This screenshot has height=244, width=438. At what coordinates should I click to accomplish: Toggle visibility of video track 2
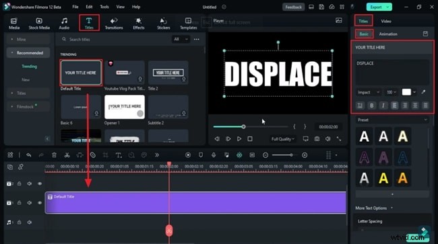point(40,184)
